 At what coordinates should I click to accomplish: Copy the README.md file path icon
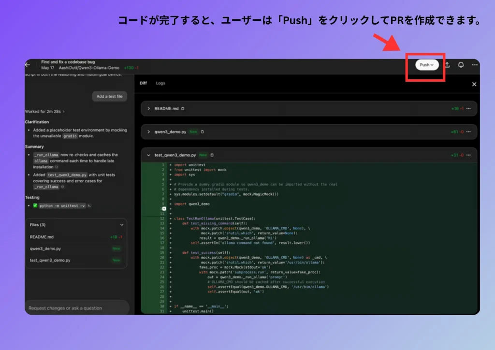pyautogui.click(x=183, y=109)
